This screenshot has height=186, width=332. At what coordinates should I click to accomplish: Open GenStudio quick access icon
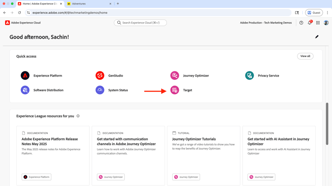(x=100, y=75)
